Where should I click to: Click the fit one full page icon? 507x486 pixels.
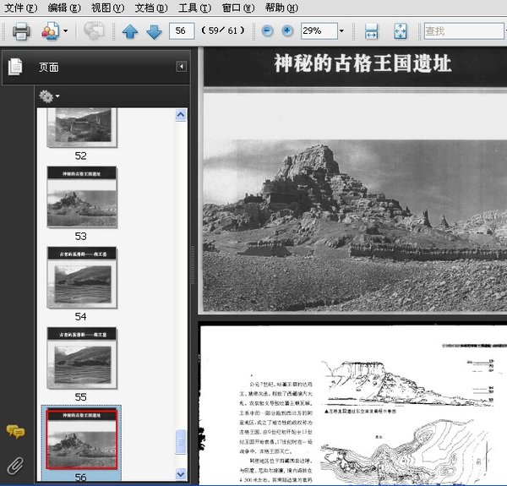point(400,32)
